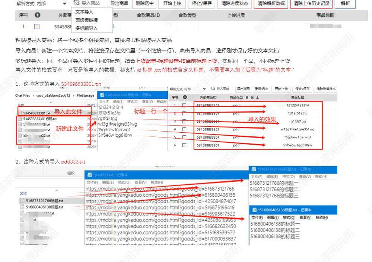
Task: Click the import products icon in the top toolbar
Action: [x=76, y=3]
